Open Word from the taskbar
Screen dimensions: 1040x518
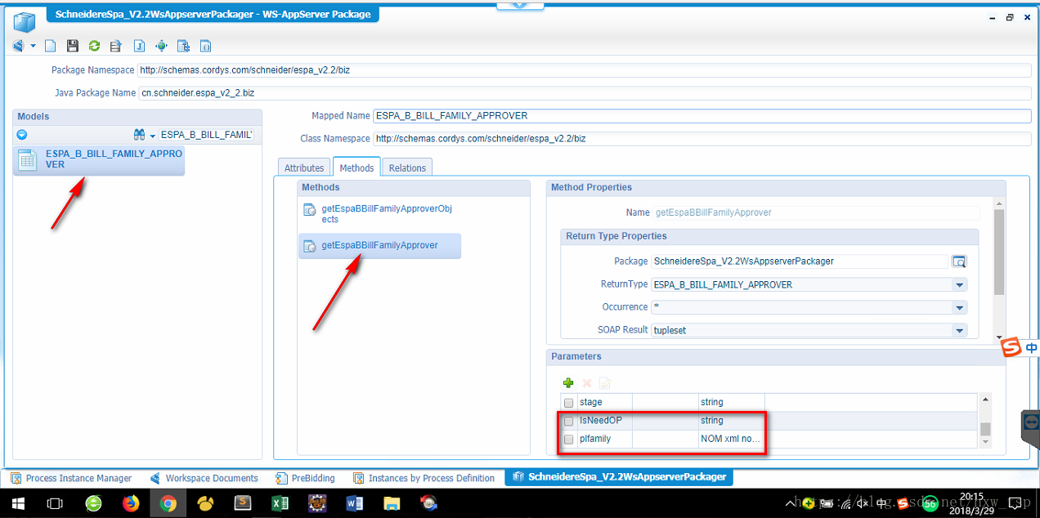tap(355, 503)
